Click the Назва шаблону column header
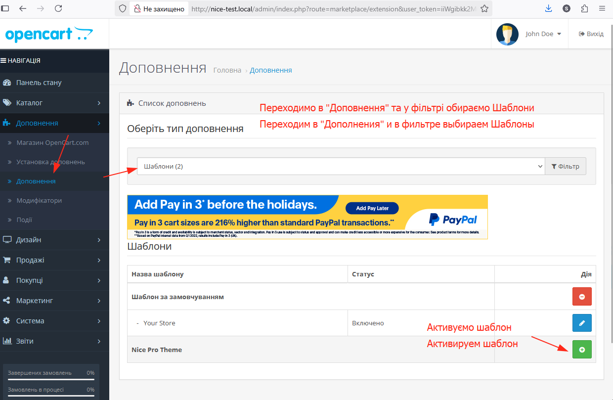This screenshot has width=613, height=400. 158,274
